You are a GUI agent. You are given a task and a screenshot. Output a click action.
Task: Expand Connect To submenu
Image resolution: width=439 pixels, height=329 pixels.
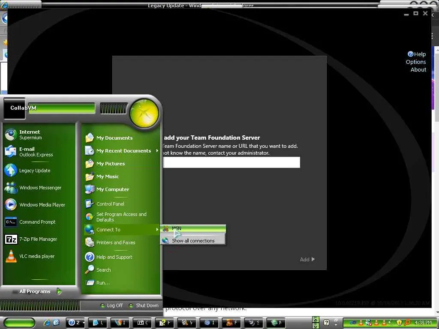(121, 230)
